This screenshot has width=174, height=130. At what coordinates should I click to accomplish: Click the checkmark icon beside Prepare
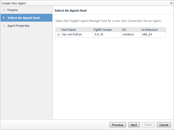[4, 10]
